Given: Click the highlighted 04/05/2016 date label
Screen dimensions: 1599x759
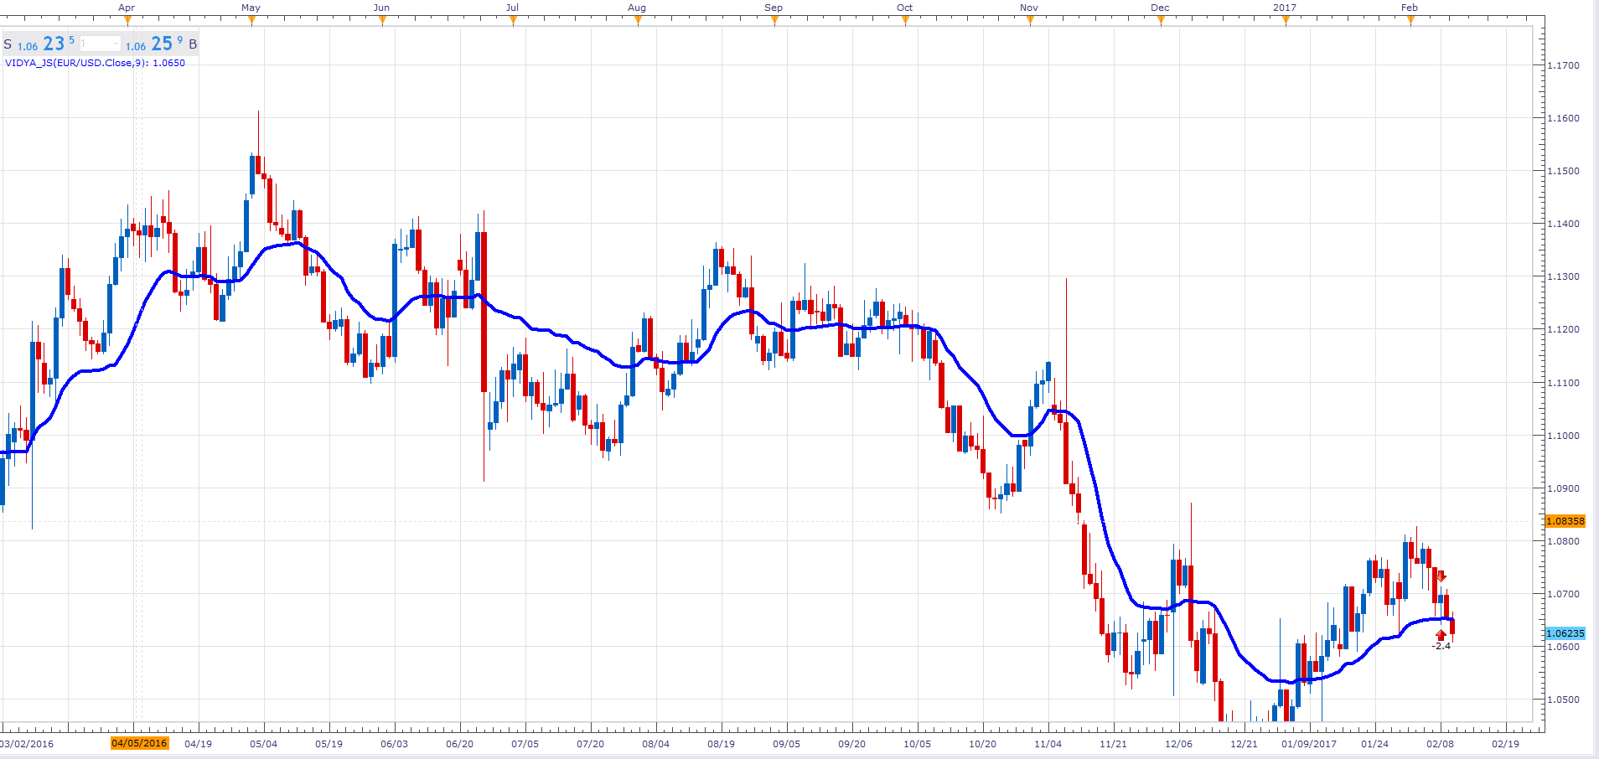Looking at the screenshot, I should 139,743.
